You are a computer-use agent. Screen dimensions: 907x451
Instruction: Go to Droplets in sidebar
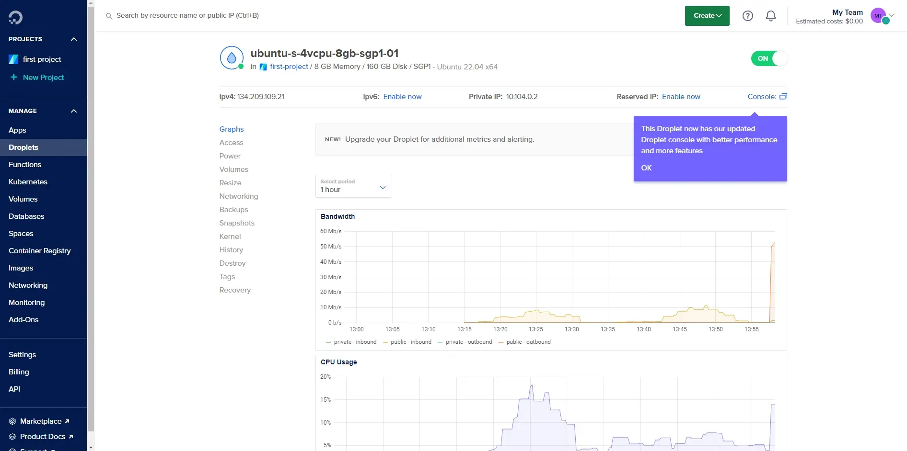[43, 147]
